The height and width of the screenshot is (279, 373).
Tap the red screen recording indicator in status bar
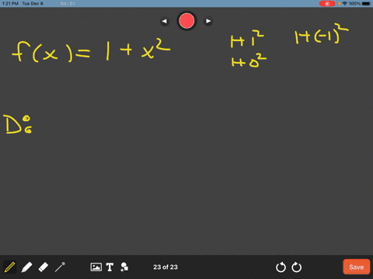click(327, 4)
